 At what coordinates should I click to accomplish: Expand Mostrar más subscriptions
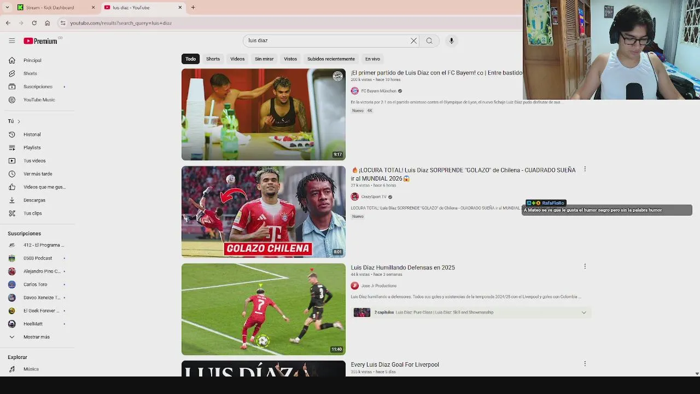37,337
